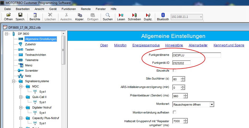Open the Hilfe menu

[x=114, y=9]
